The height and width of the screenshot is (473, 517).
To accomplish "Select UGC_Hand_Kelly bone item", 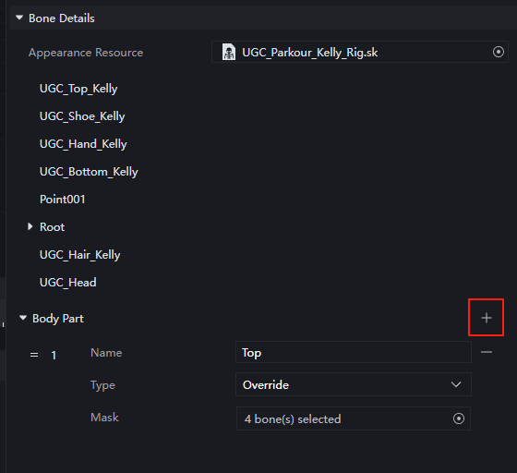I will coord(83,144).
